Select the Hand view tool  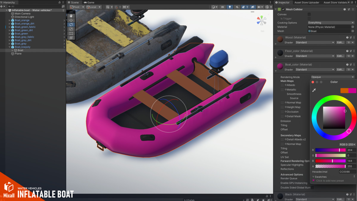[x=71, y=16]
